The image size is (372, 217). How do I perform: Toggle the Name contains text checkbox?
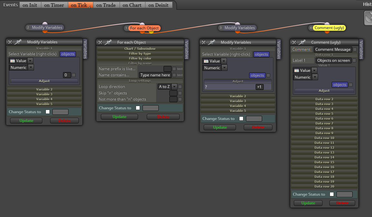[174, 75]
